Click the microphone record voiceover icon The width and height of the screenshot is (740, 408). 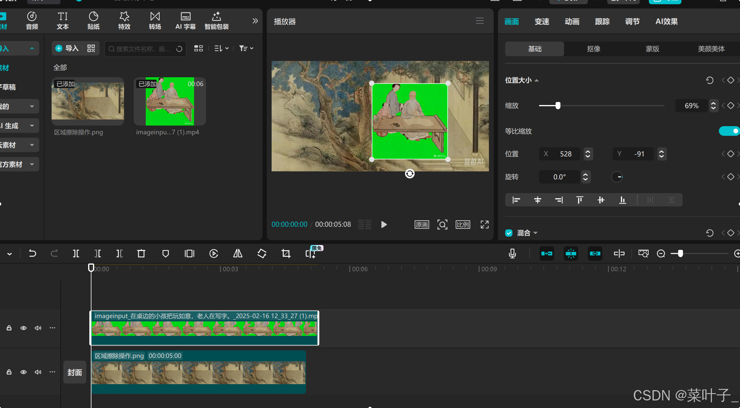click(512, 253)
